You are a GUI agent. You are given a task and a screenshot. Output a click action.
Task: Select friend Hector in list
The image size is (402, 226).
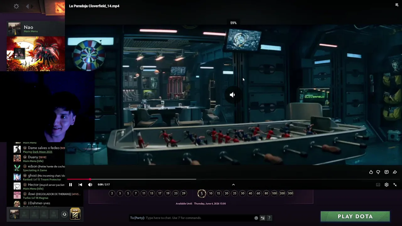(x=39, y=186)
